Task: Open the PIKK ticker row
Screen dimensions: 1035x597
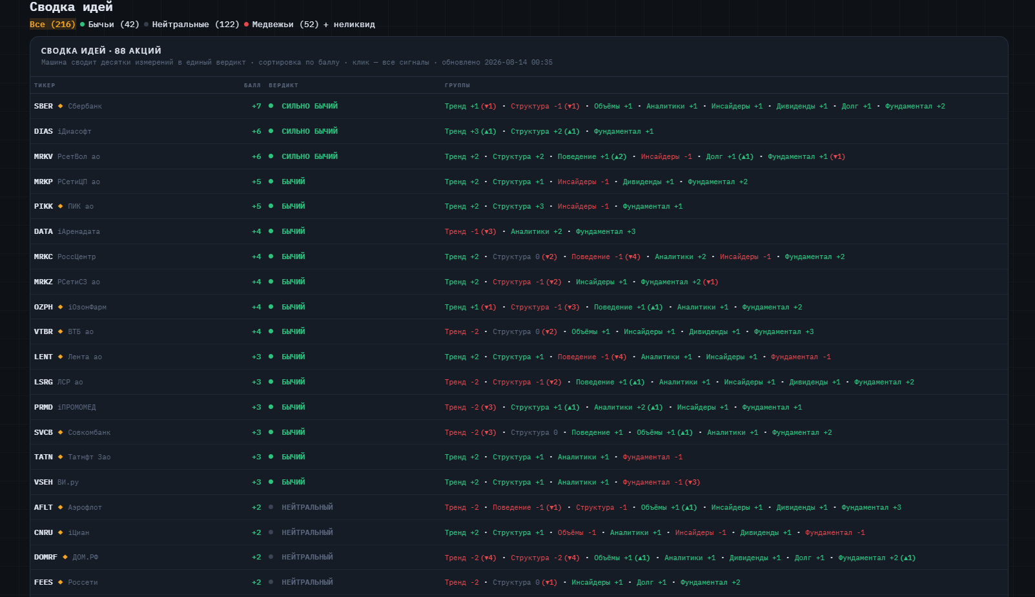Action: 519,206
